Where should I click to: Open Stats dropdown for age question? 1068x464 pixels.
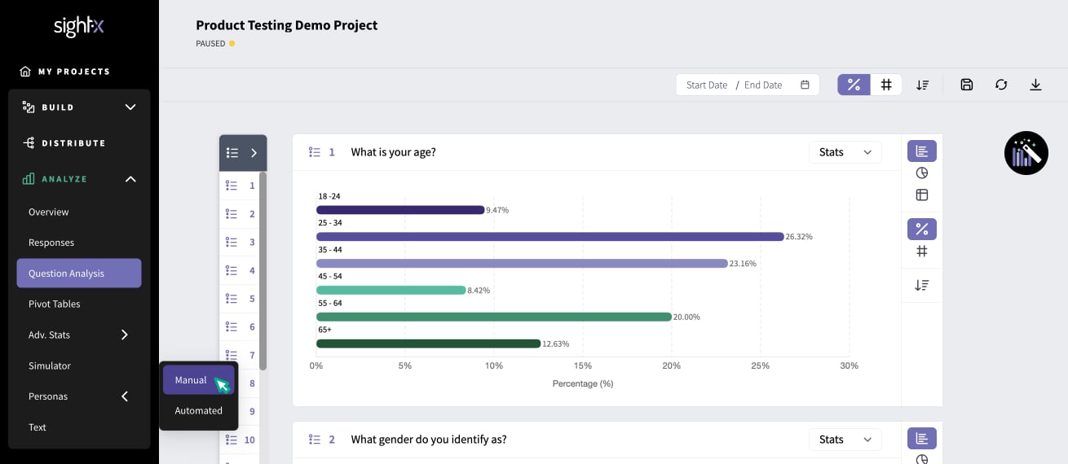tap(845, 152)
